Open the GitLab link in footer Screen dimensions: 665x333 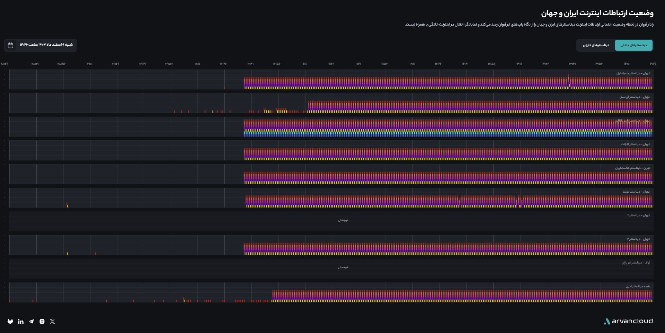10,322
